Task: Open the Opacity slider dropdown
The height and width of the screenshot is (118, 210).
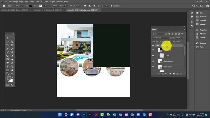Action: [181, 38]
